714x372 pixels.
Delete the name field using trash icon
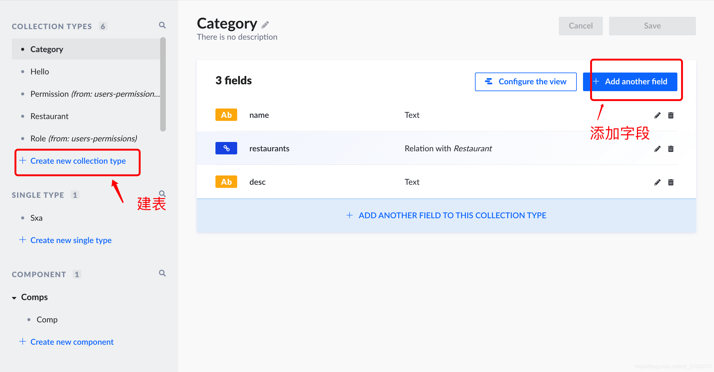(x=671, y=115)
